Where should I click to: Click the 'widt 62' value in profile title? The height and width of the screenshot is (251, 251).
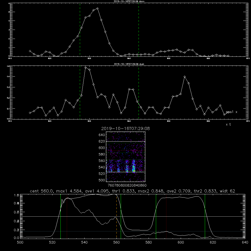(x=227, y=191)
